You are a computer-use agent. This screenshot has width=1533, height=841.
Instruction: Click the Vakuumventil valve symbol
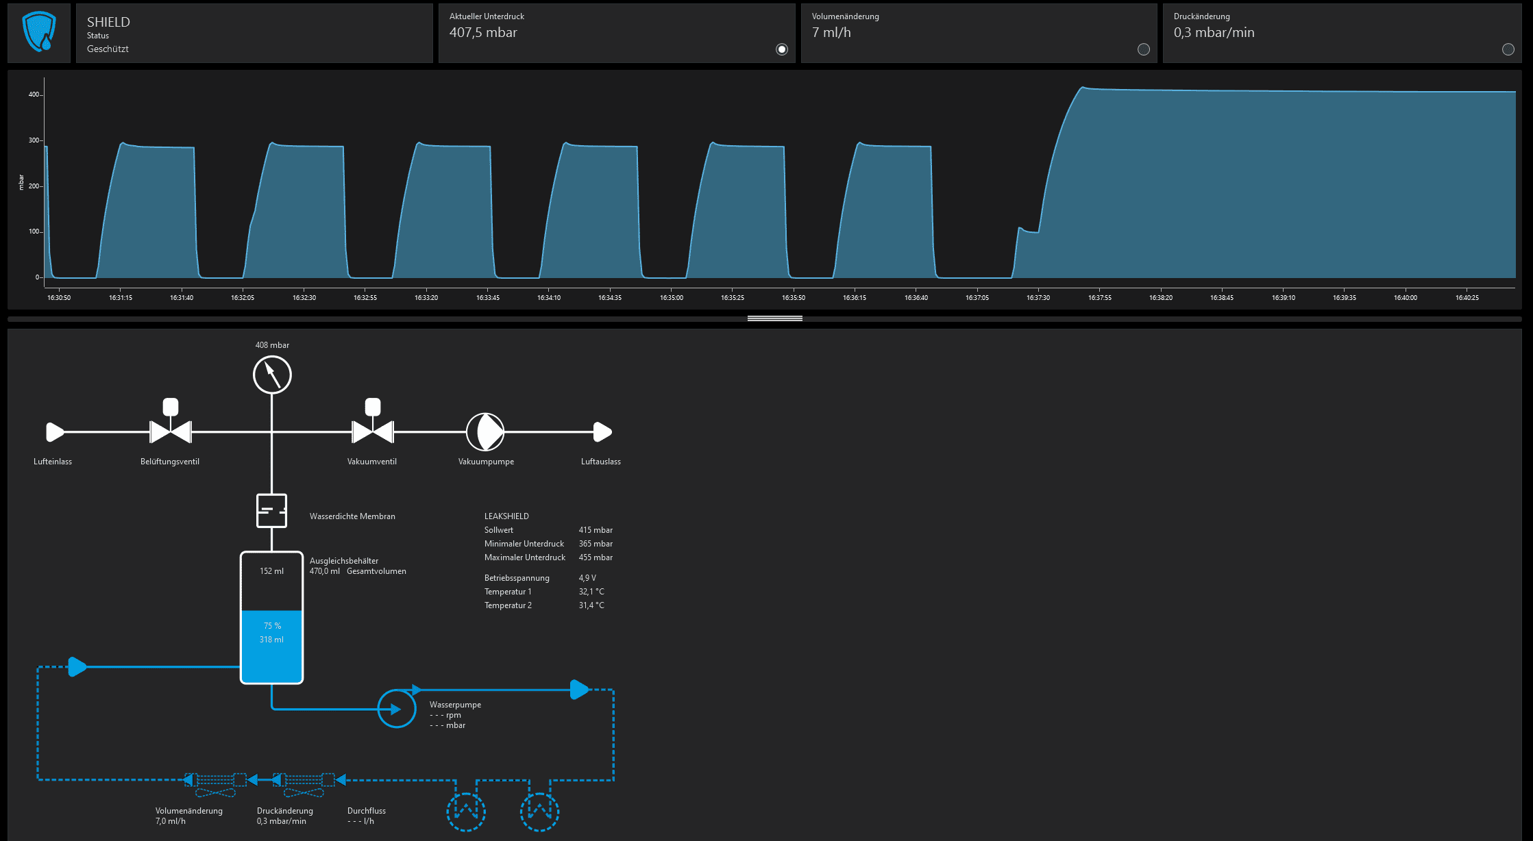click(372, 431)
